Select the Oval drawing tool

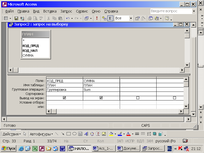point(74,134)
